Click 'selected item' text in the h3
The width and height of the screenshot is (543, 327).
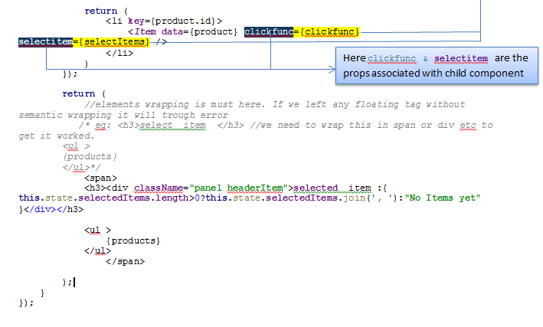(x=332, y=188)
